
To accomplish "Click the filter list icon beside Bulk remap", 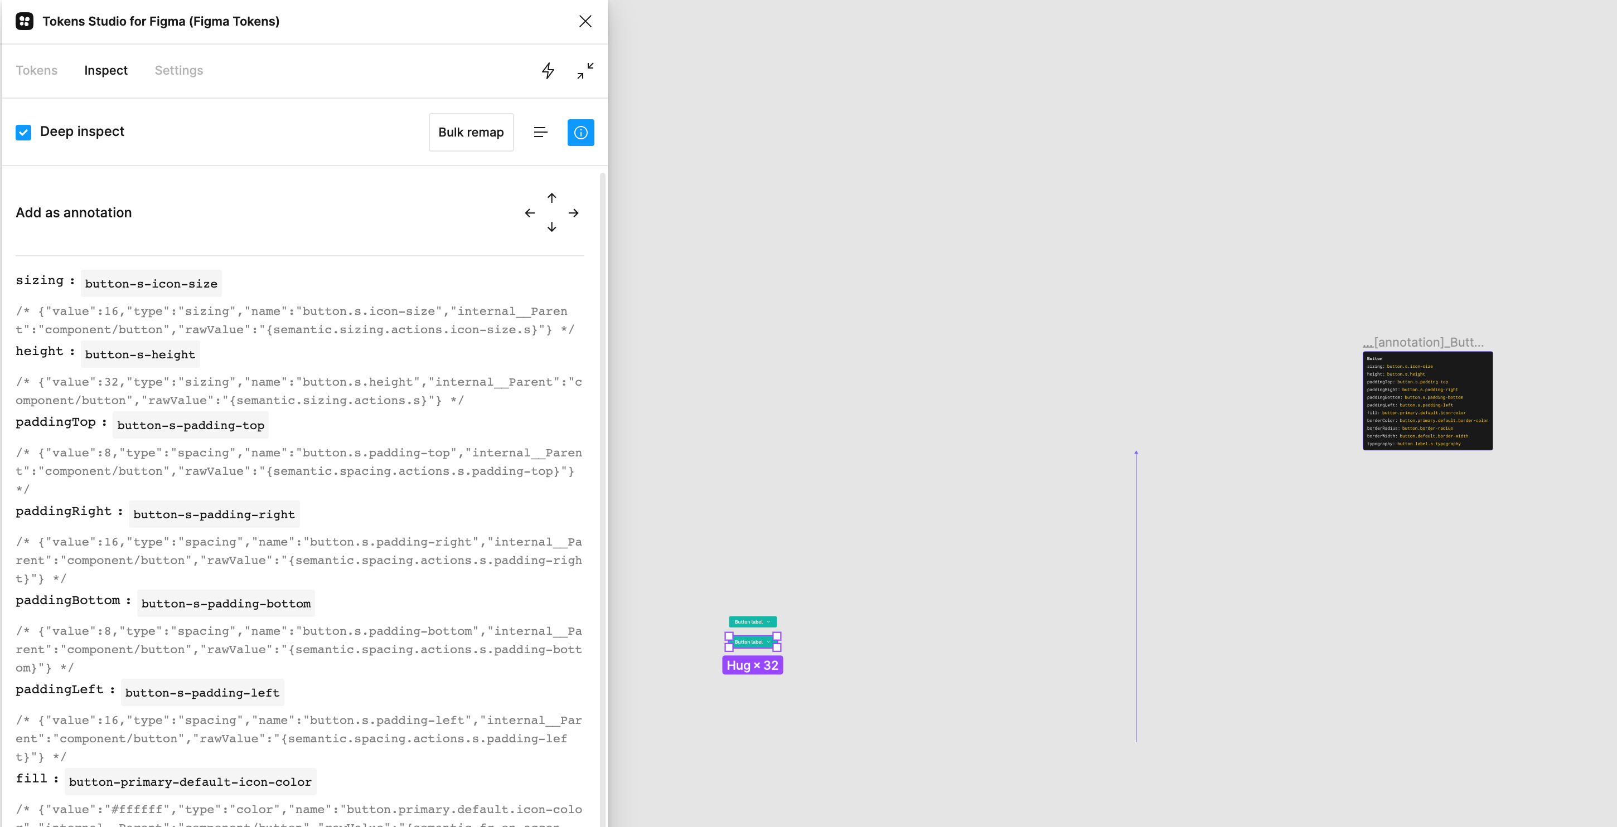I will 540,133.
